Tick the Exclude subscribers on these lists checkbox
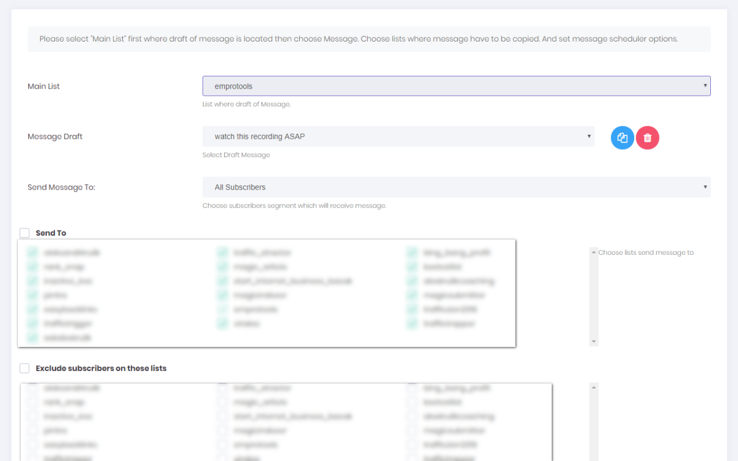The image size is (738, 461). click(x=24, y=368)
